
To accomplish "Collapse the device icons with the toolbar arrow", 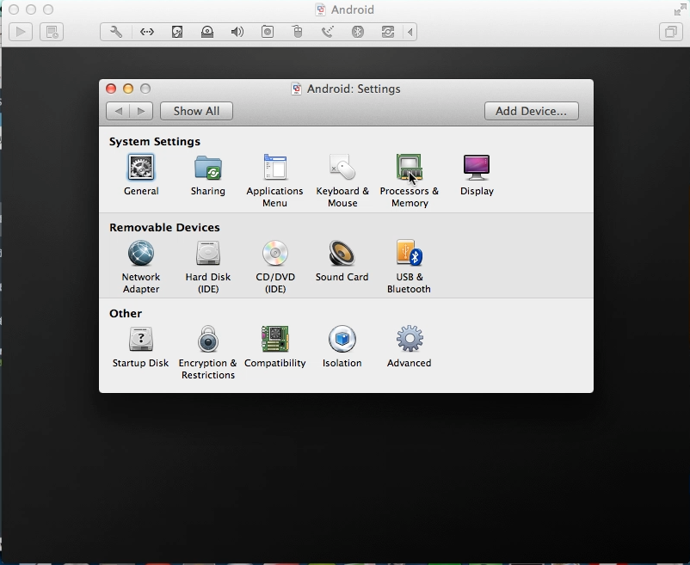I will pyautogui.click(x=410, y=32).
